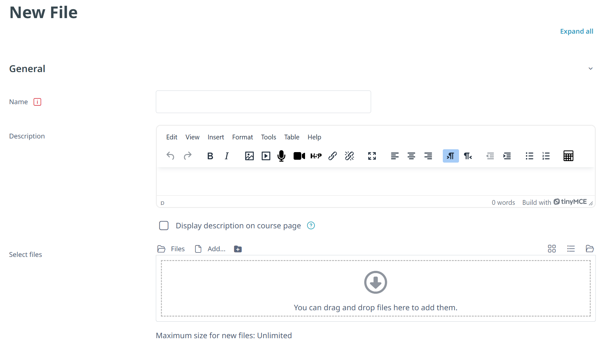The height and width of the screenshot is (342, 605).
Task: Toggle bold formatting in editor
Action: click(x=210, y=156)
